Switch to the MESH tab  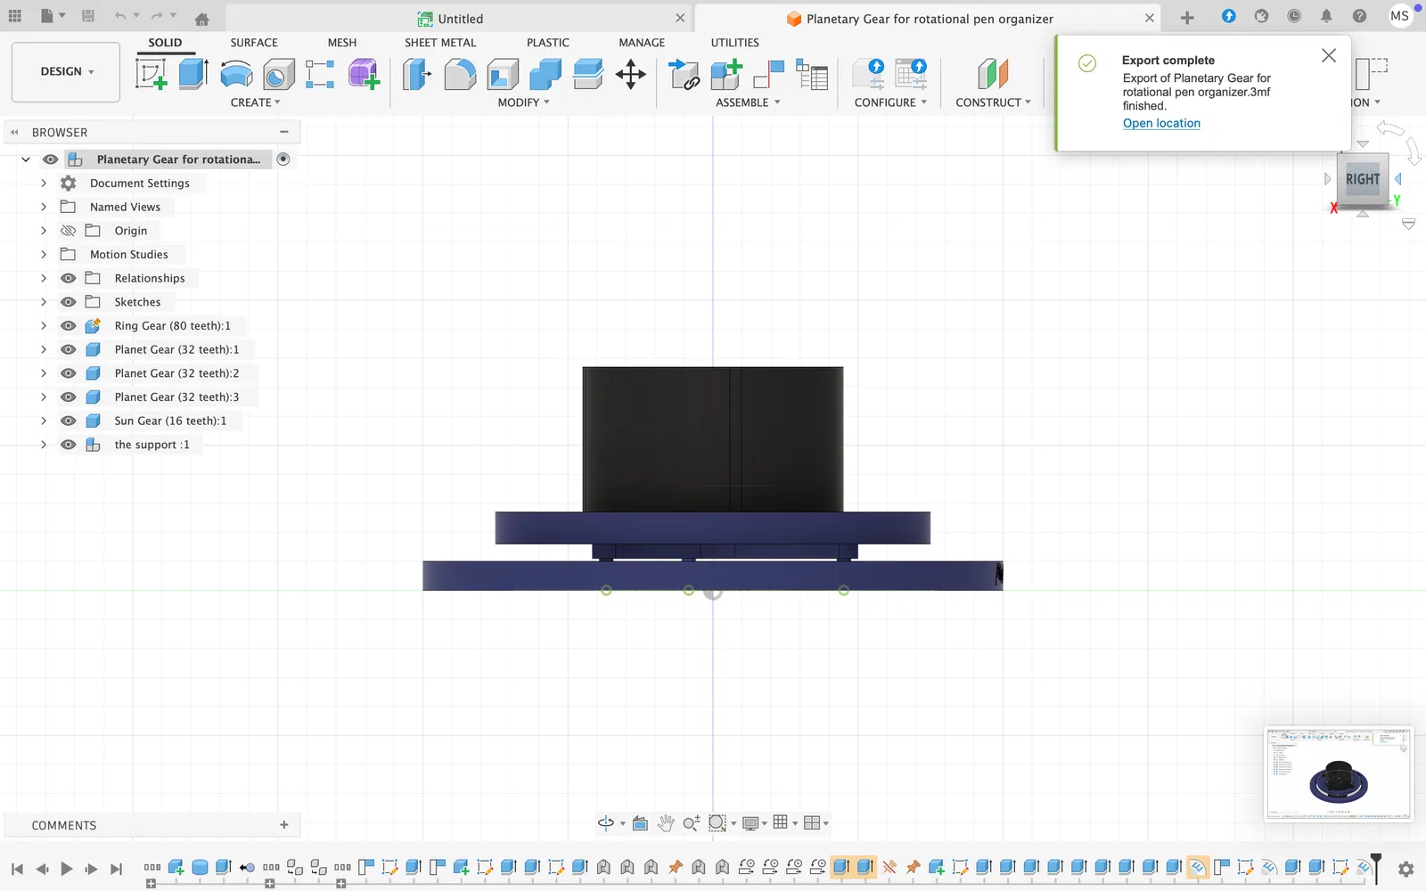341,43
